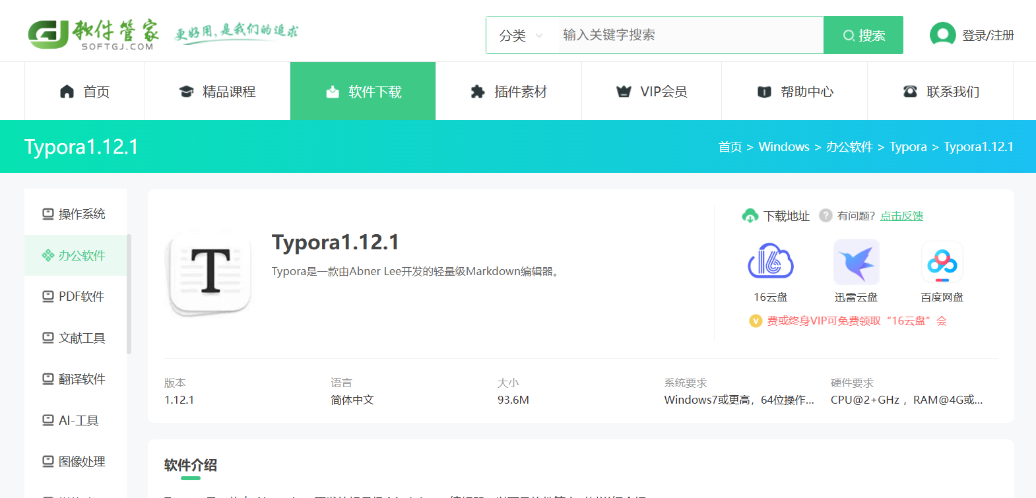Click the file size value 93.6M
This screenshot has width=1036, height=498.
[513, 400]
